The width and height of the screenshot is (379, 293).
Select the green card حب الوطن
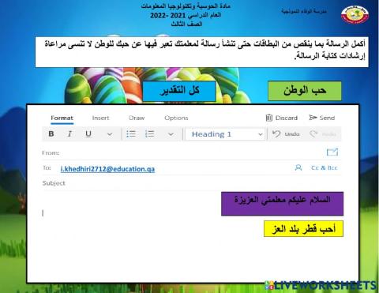pos(305,91)
